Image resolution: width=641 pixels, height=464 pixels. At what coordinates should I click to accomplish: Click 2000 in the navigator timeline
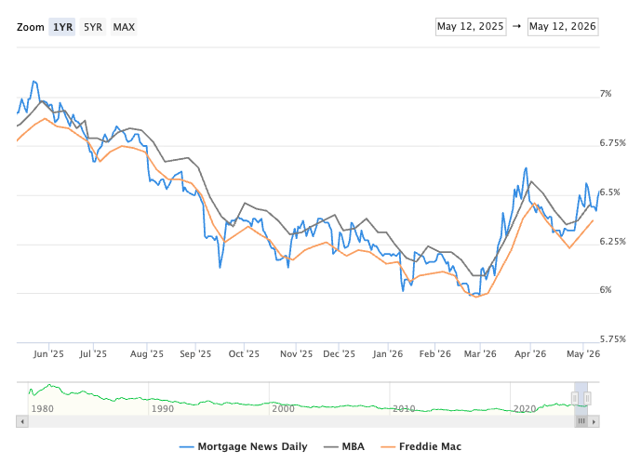coord(284,408)
